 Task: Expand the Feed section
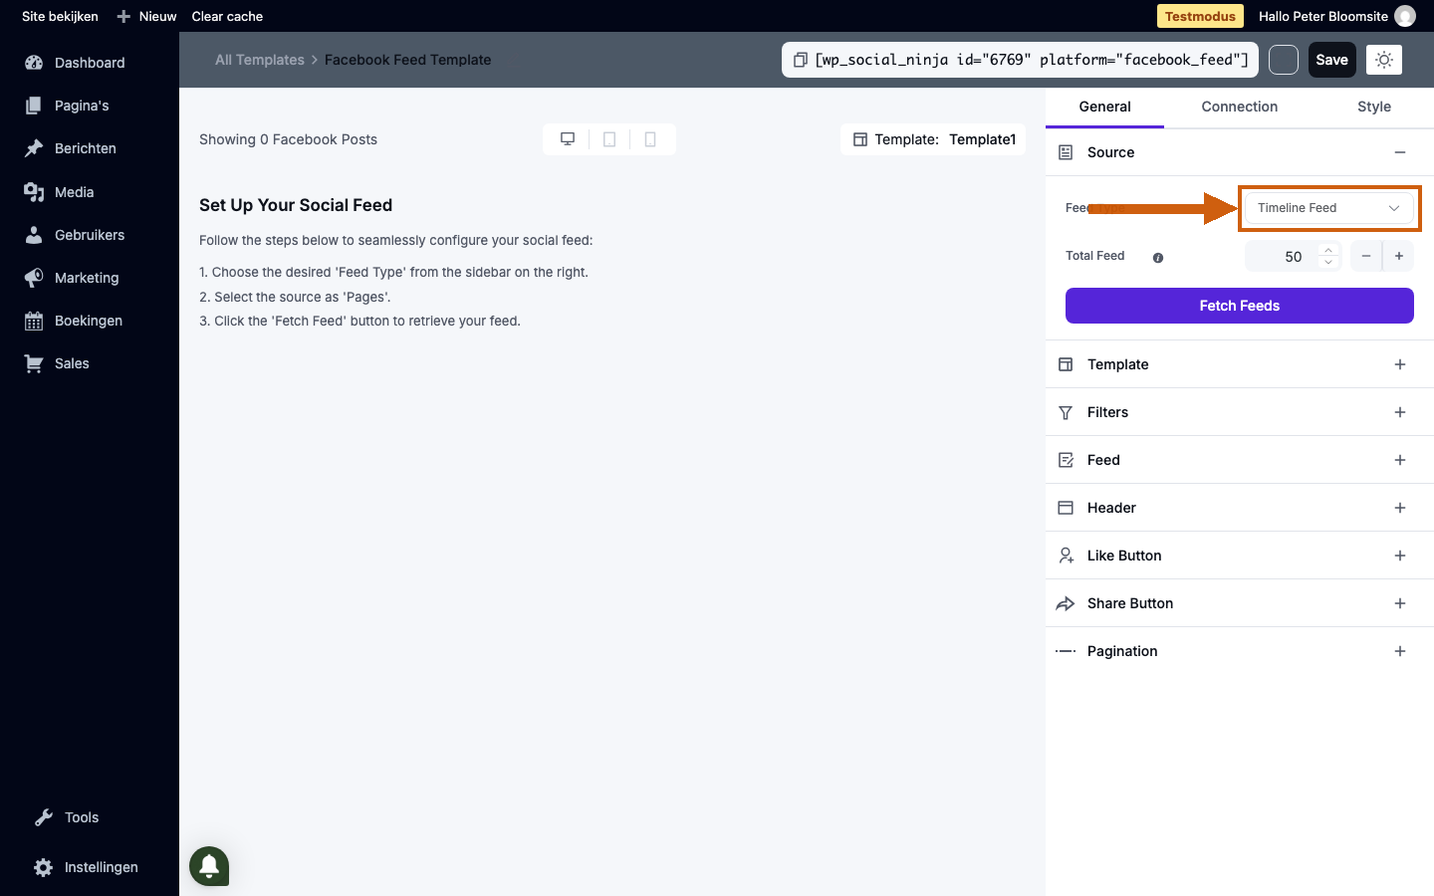tap(1400, 460)
